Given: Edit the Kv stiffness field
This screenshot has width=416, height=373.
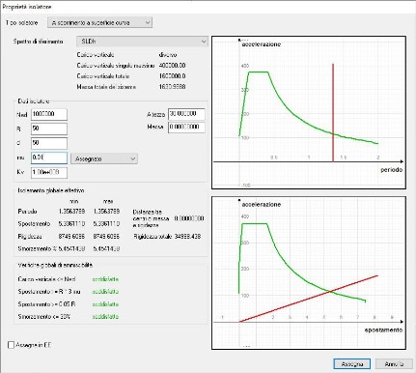Looking at the screenshot, I should coord(49,172).
